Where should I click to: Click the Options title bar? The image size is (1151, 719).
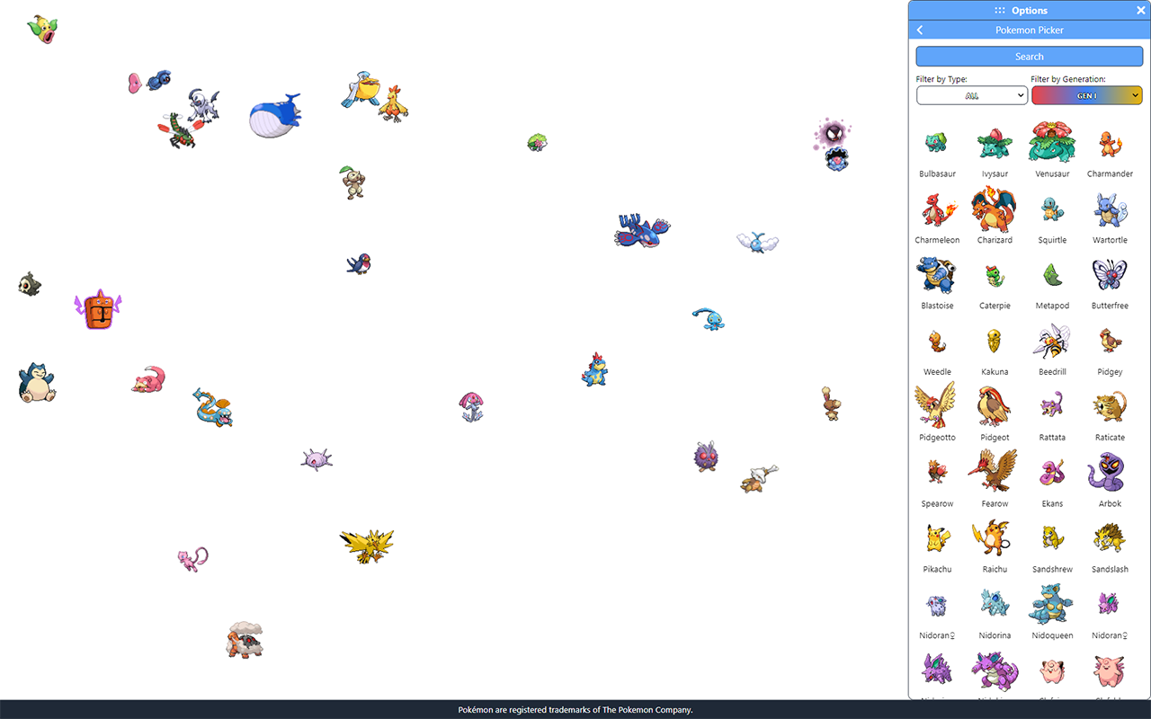[x=1030, y=10]
